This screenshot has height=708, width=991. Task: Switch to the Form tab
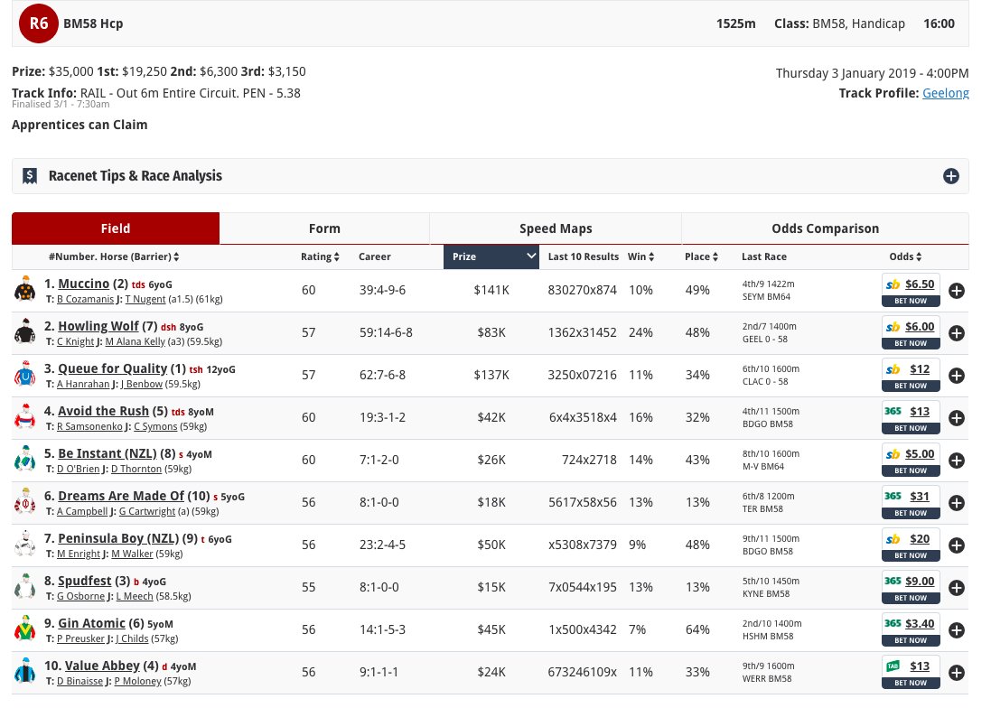tap(324, 228)
